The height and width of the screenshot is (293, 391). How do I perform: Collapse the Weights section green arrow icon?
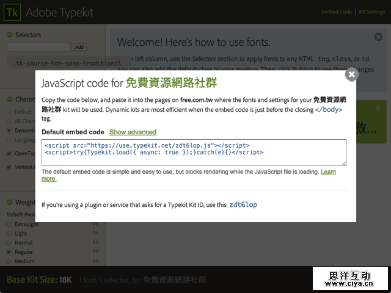click(9, 202)
